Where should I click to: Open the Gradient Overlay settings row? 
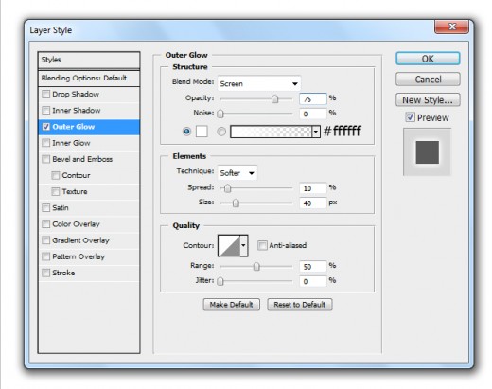(89, 240)
